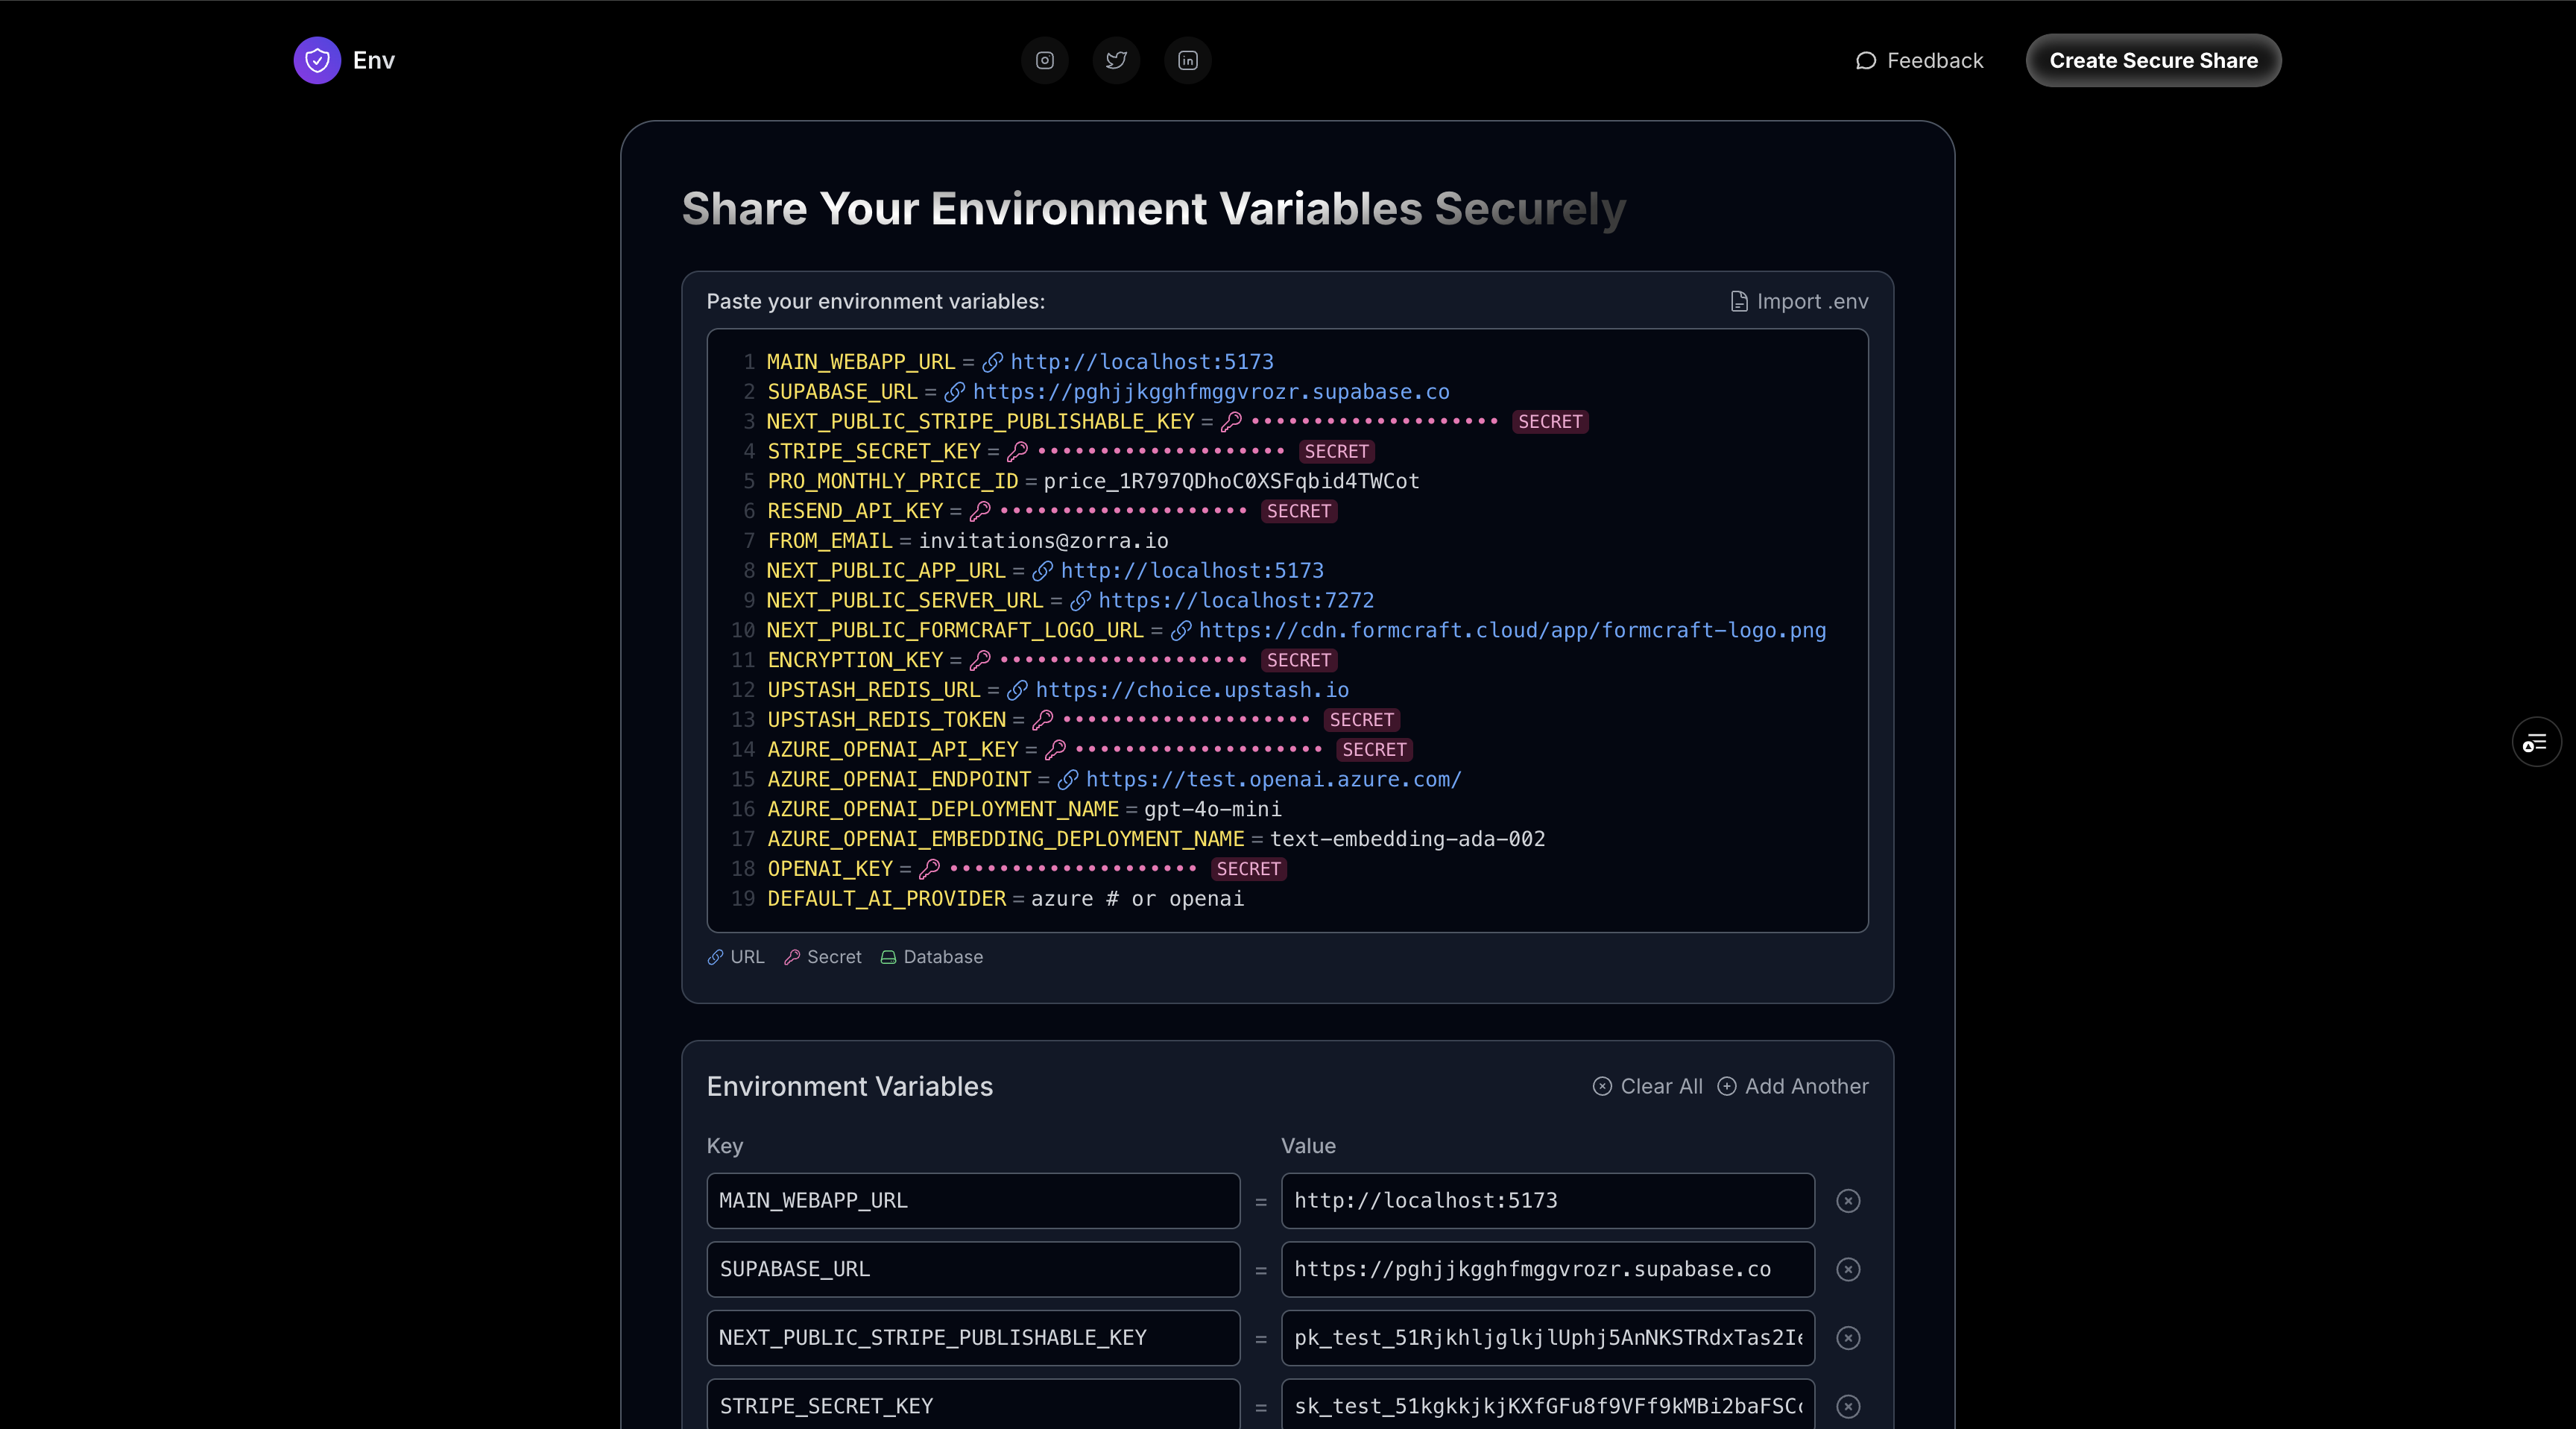
Task: Click SECRET badge on OPENAI_KEY line
Action: (1248, 869)
